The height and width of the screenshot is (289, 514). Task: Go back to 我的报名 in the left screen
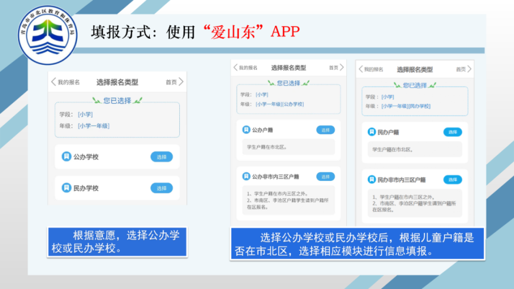(x=69, y=82)
